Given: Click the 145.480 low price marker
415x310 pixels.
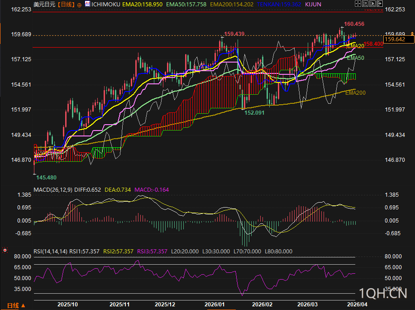Looking at the screenshot, I should (x=46, y=177).
